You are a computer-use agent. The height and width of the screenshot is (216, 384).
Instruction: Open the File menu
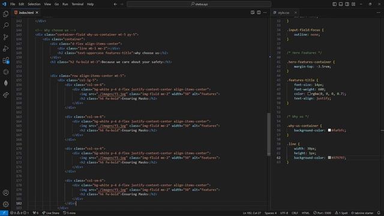pos(13,4)
